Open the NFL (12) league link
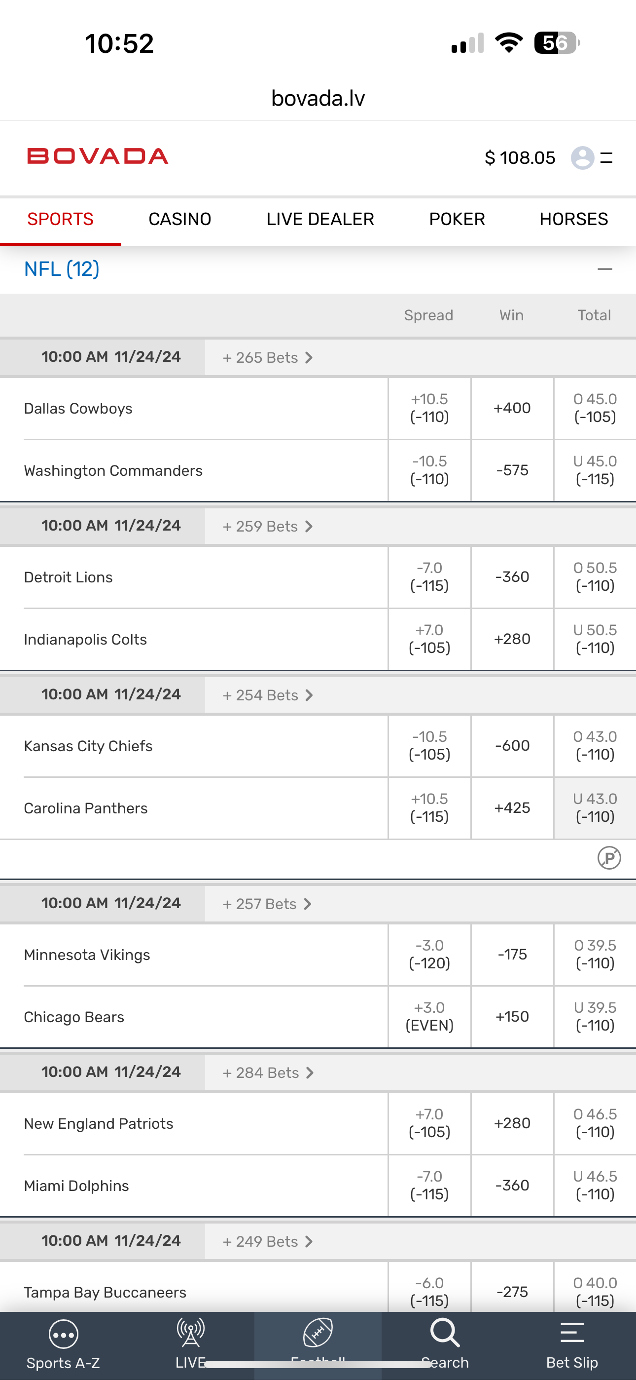Viewport: 636px width, 1380px height. [62, 269]
